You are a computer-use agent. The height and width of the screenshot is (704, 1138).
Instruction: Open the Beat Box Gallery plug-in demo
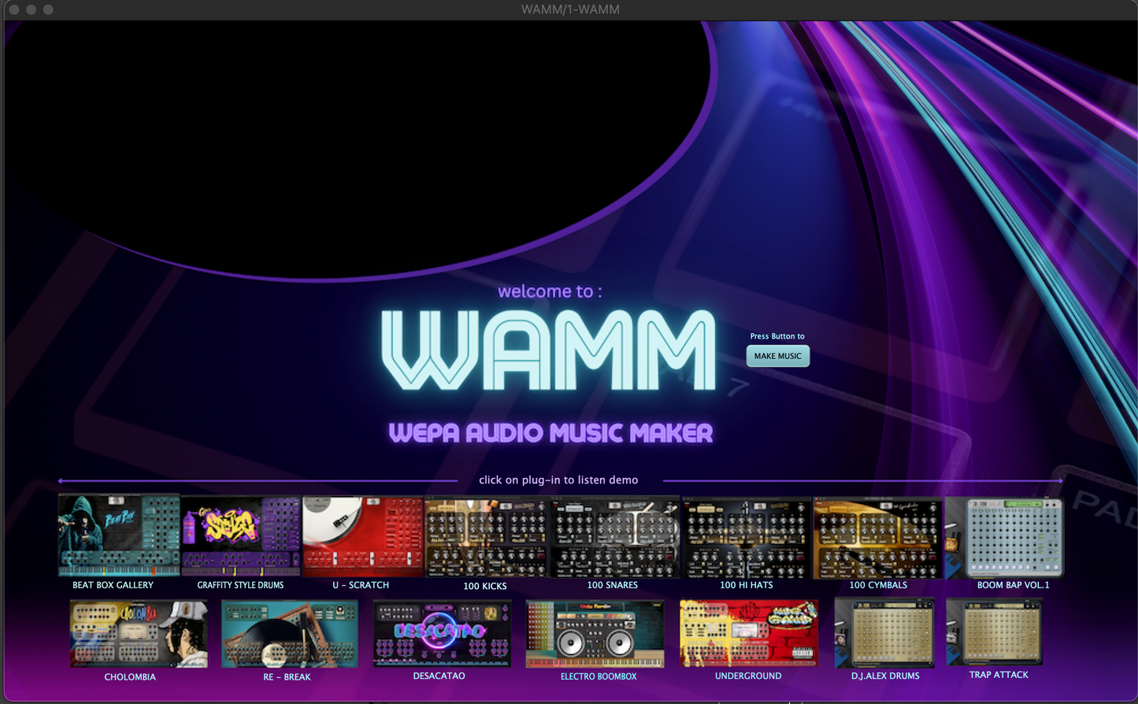(x=118, y=536)
